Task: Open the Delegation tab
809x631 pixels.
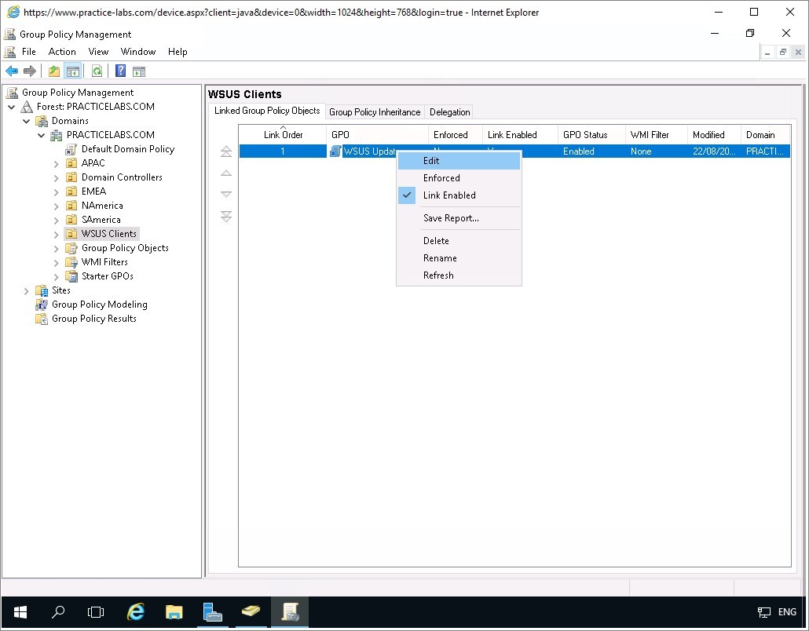Action: pyautogui.click(x=449, y=112)
